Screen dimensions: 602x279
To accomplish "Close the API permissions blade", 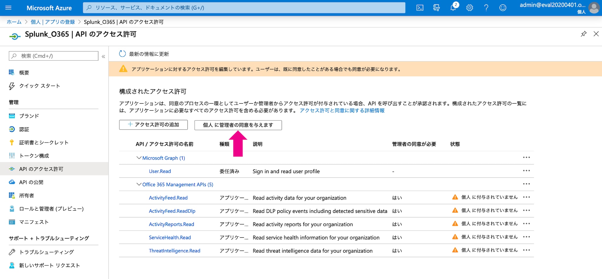I will [596, 34].
